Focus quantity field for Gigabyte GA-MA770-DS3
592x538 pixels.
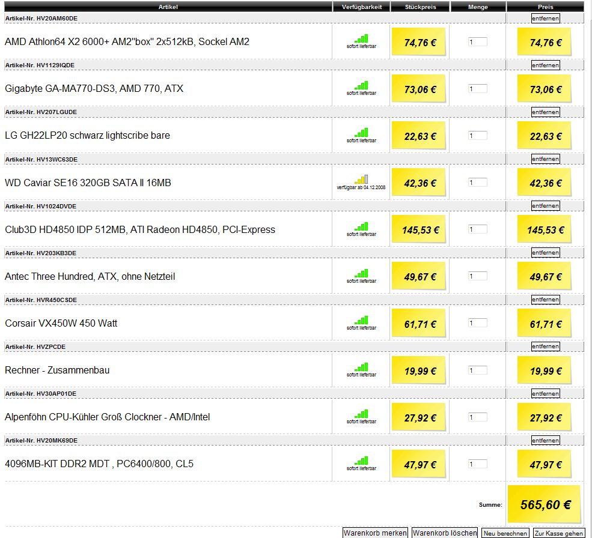pos(478,89)
